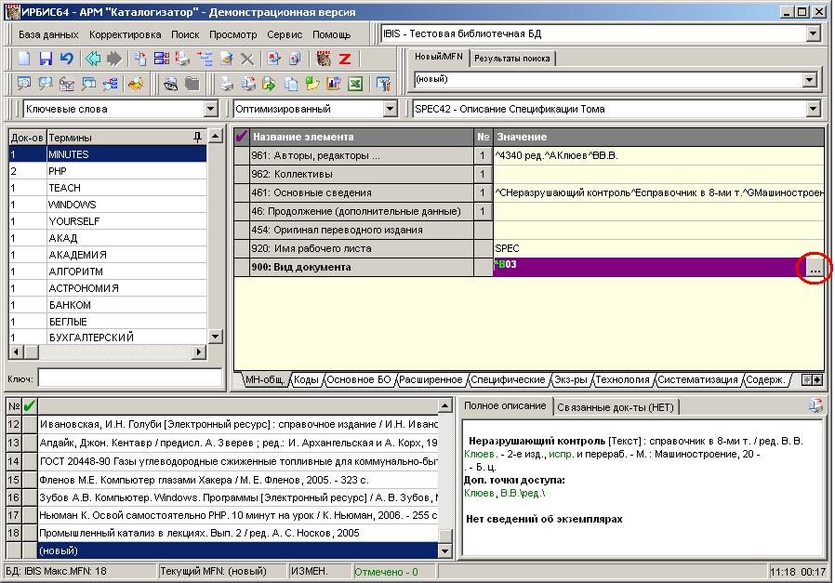This screenshot has width=835, height=583.
Task: Select the record by Фленов М.Е.
Action: [x=238, y=480]
